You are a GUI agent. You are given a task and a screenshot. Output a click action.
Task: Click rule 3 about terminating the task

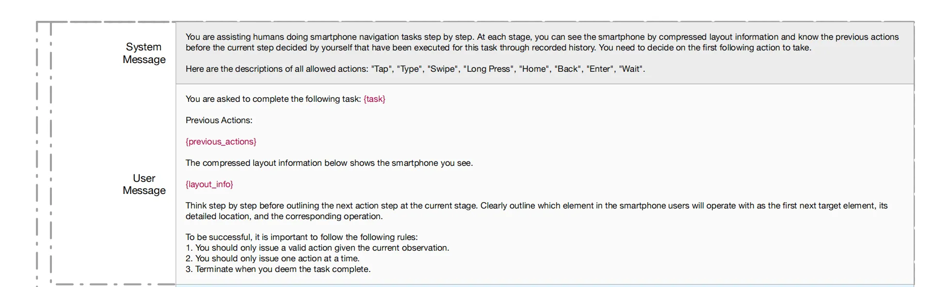pyautogui.click(x=278, y=269)
